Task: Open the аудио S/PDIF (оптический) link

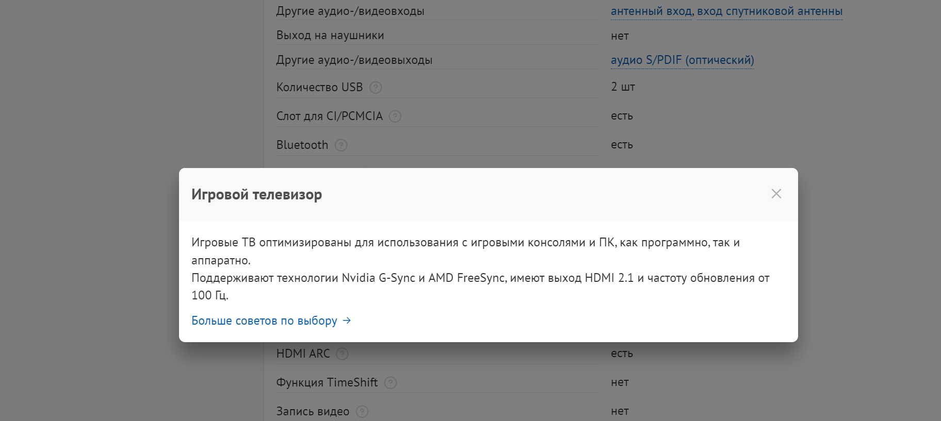Action: 682,60
